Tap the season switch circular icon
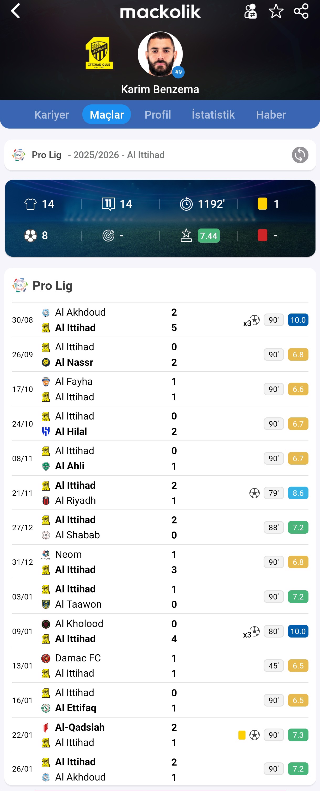This screenshot has width=320, height=791. [300, 155]
